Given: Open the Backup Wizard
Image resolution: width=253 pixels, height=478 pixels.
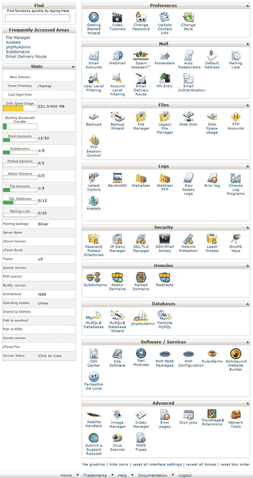Looking at the screenshot, I should (x=117, y=121).
